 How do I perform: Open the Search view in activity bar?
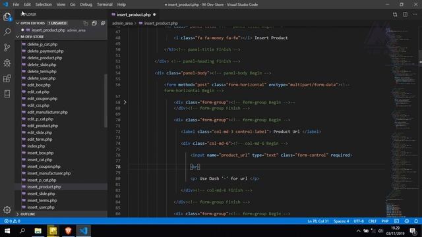click(x=7, y=32)
